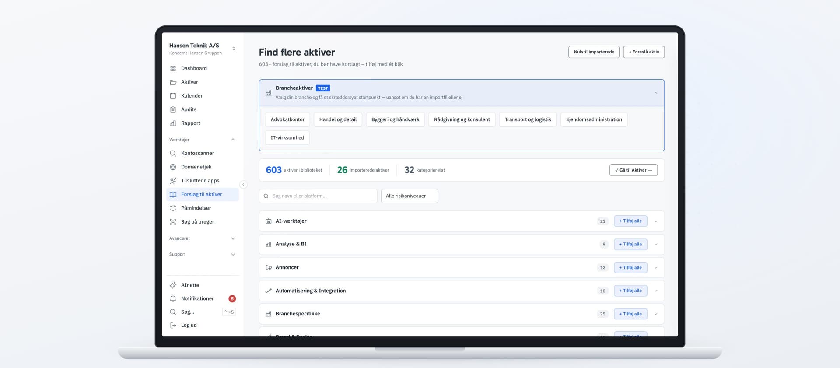Screen dimensions: 840x368
Task: Click the Påmindelser bell icon
Action: (x=173, y=208)
